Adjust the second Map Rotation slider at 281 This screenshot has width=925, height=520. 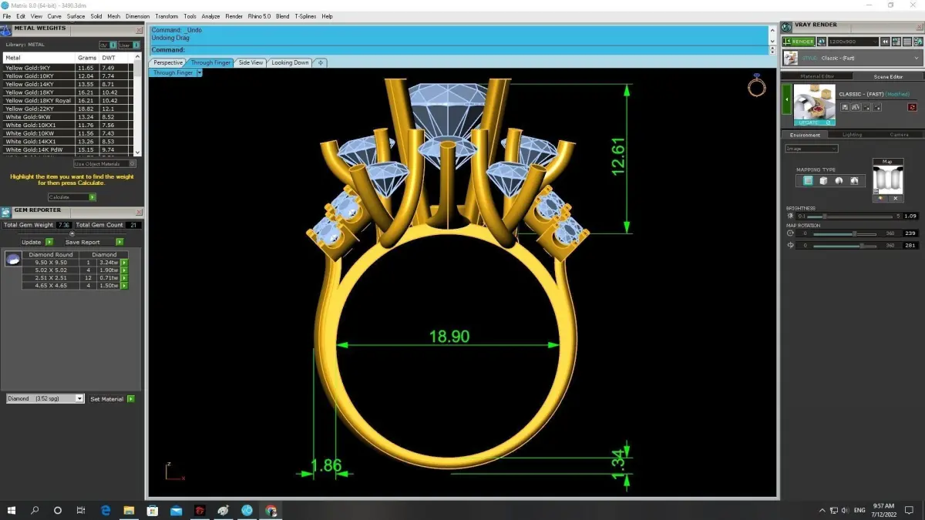pyautogui.click(x=844, y=246)
